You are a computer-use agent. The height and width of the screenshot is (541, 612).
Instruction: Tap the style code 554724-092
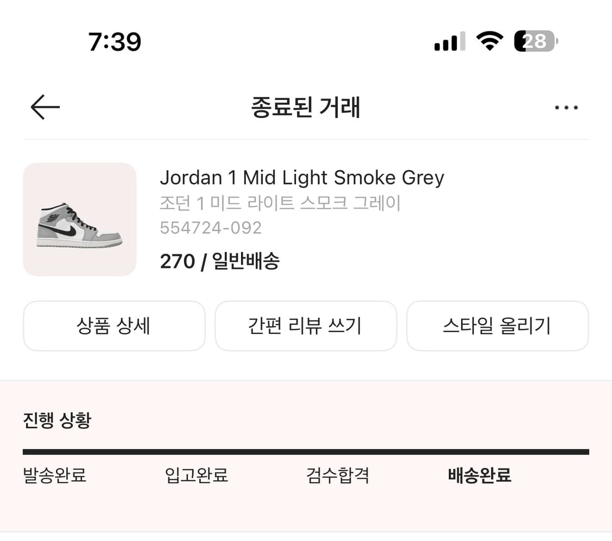pyautogui.click(x=211, y=228)
